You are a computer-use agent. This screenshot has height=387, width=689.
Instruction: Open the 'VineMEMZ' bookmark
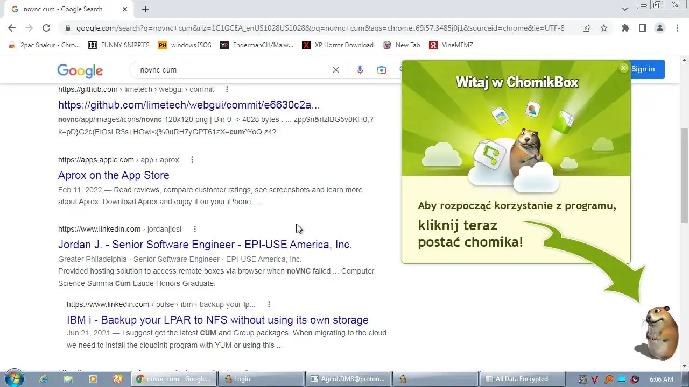pyautogui.click(x=451, y=45)
